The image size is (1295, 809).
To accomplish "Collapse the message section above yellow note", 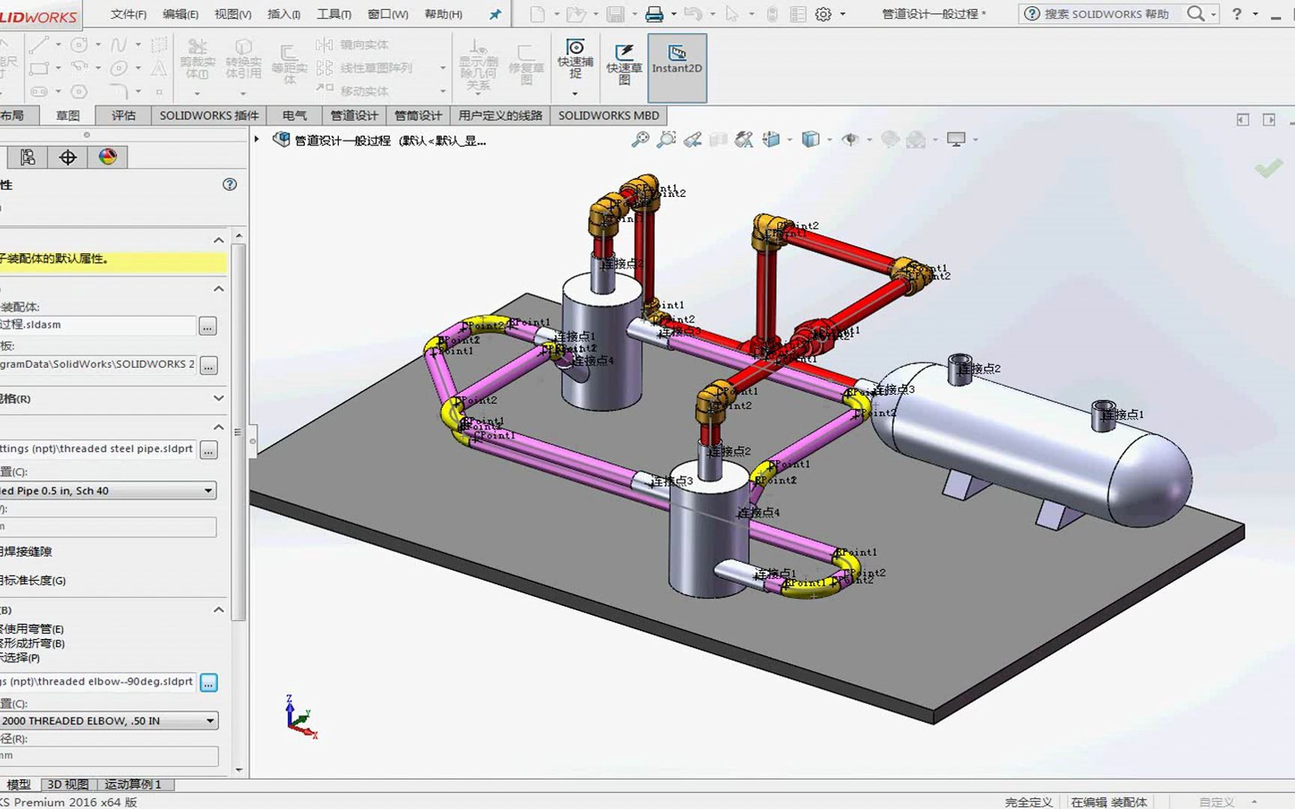I will (218, 240).
